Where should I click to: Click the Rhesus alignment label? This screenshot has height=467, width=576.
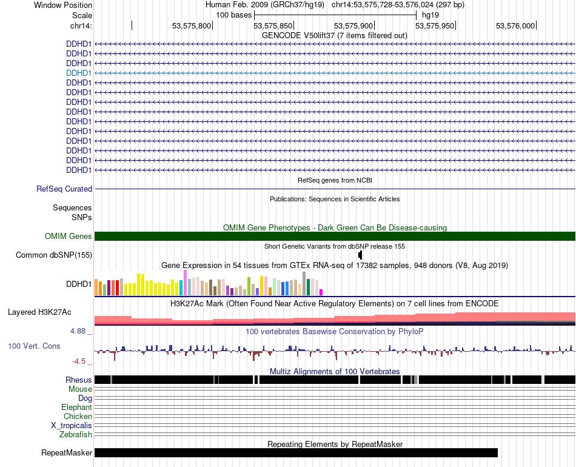[79, 380]
